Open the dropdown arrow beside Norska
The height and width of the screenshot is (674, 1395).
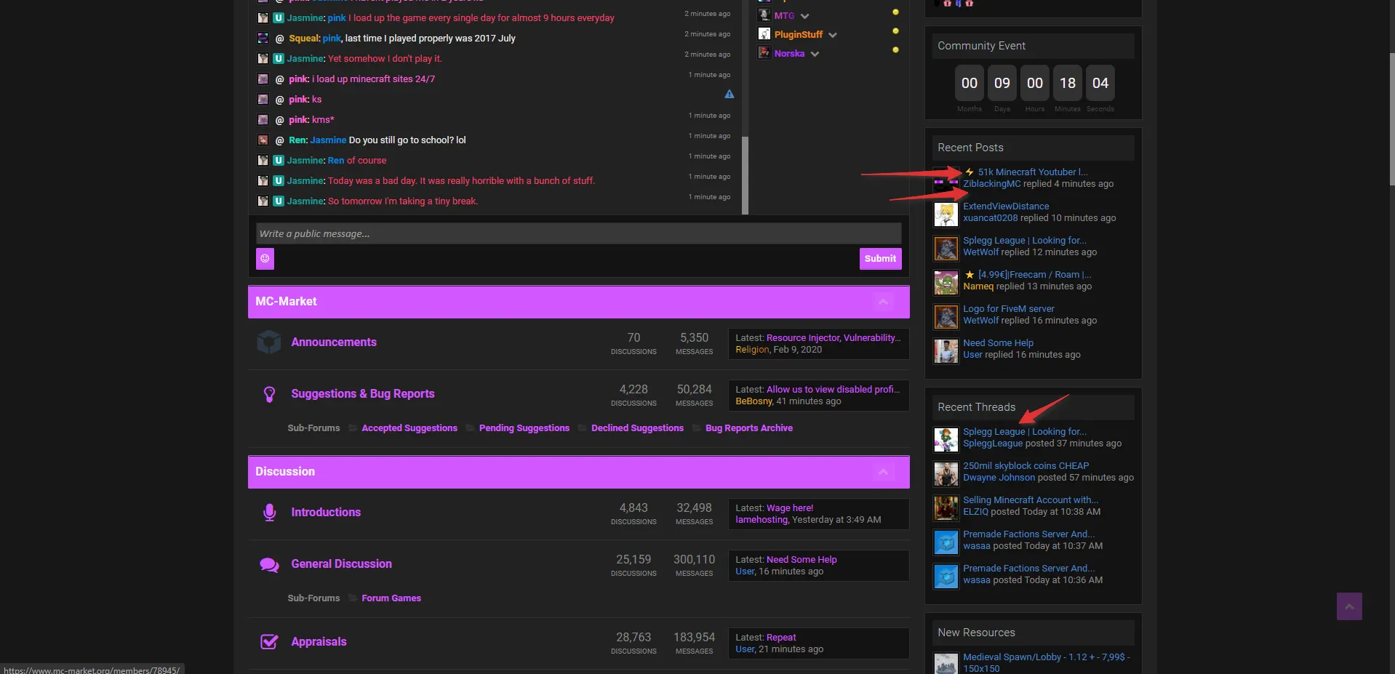[815, 54]
